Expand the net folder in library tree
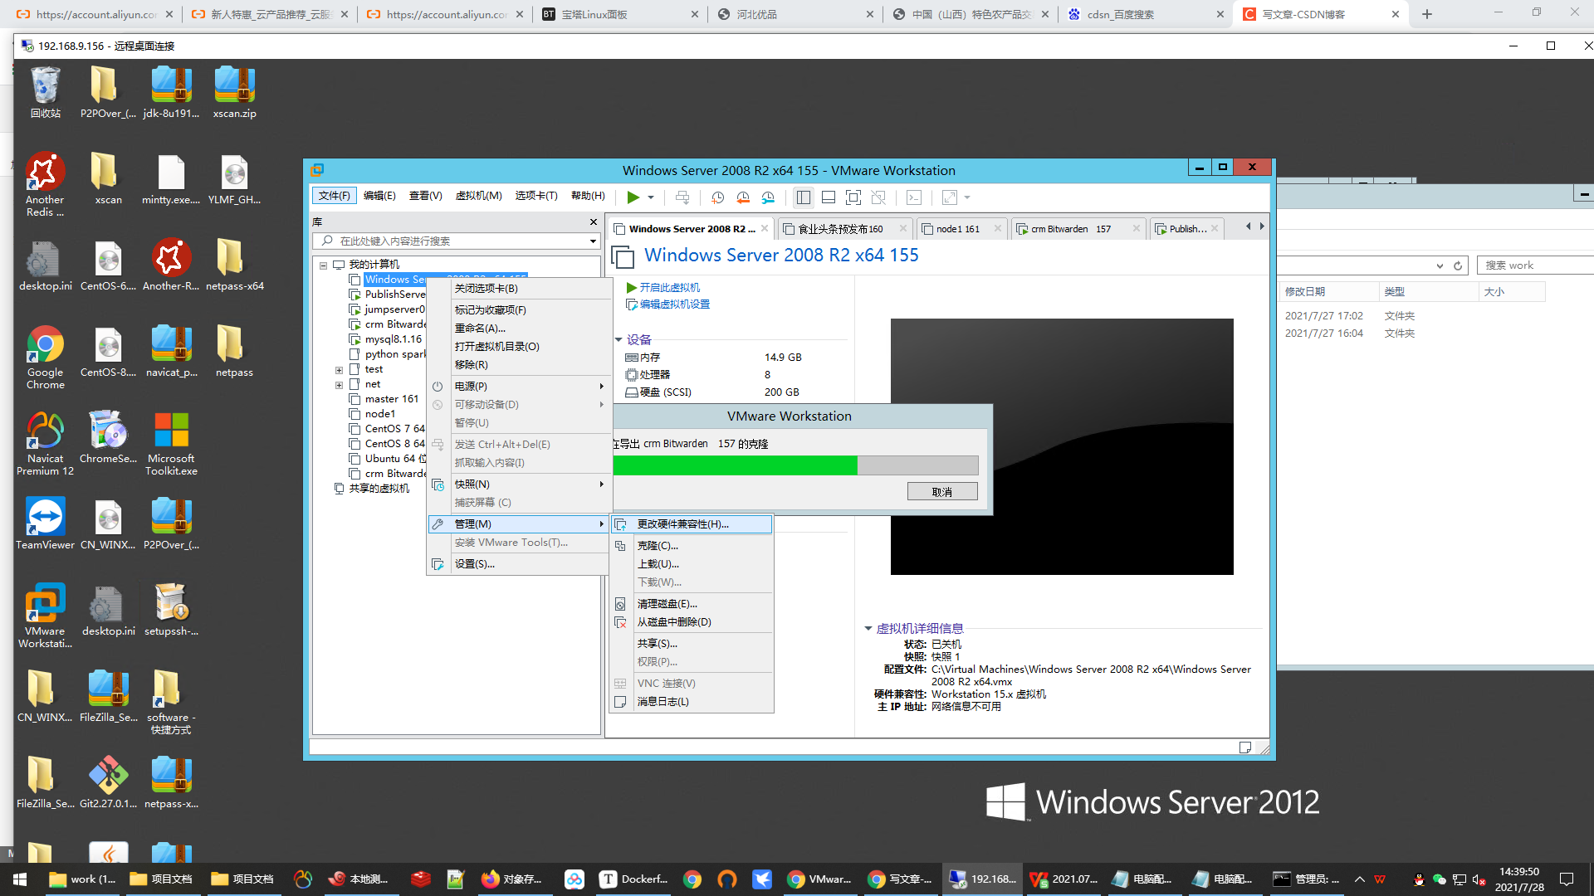1594x896 pixels. click(x=340, y=384)
